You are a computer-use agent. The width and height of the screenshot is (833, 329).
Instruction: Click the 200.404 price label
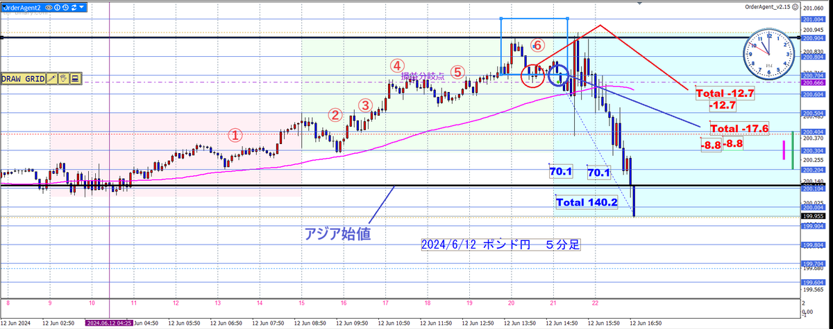[813, 132]
